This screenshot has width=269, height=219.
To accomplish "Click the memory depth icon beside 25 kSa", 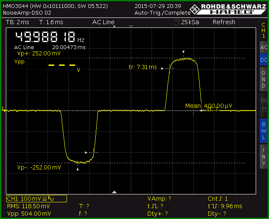I will [x=177, y=22].
